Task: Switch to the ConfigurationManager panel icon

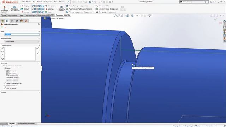Action: click(12, 21)
